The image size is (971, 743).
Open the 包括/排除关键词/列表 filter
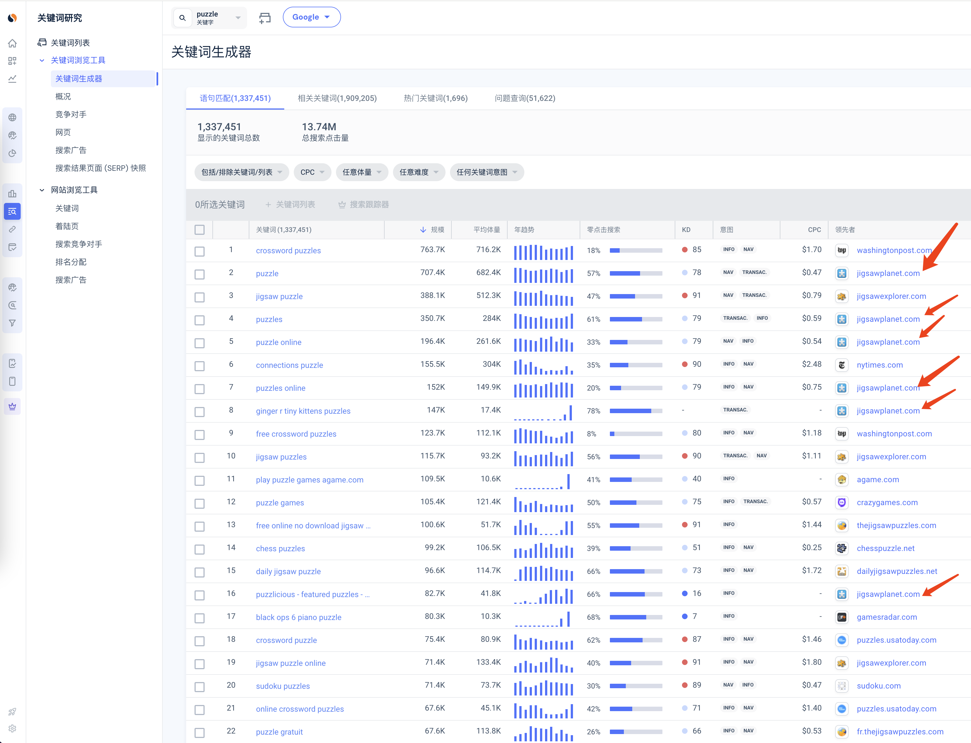[241, 172]
